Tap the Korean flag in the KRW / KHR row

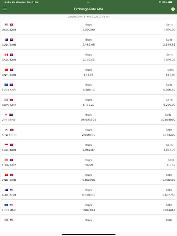click(6, 130)
